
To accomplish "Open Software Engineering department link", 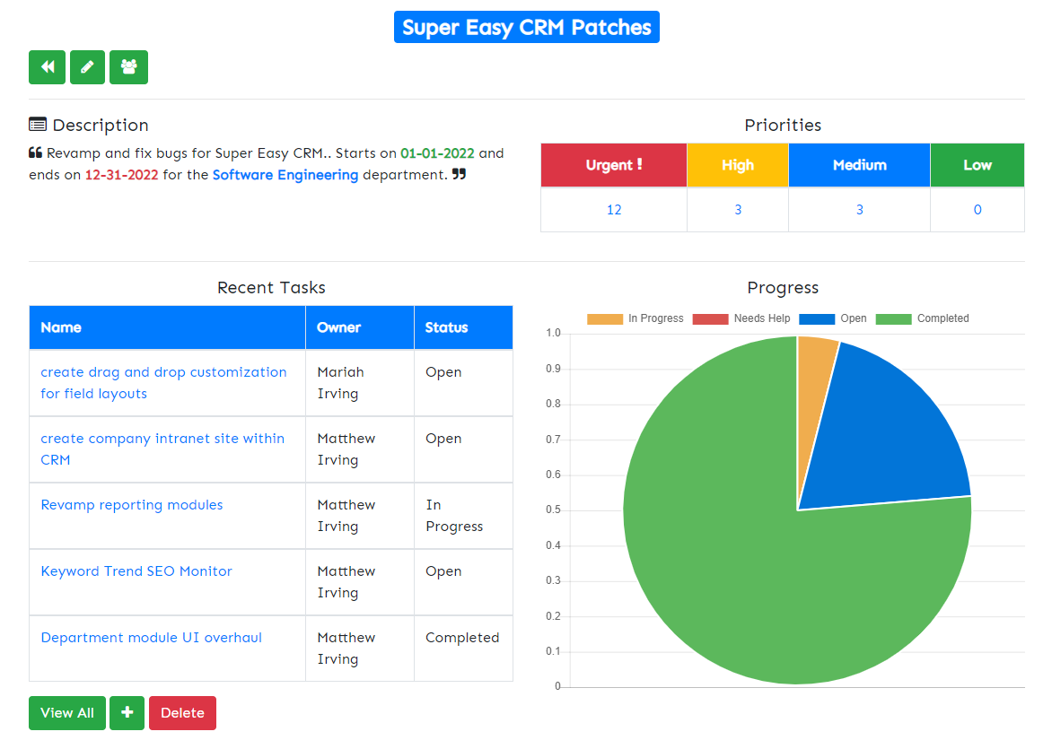I will [x=285, y=175].
